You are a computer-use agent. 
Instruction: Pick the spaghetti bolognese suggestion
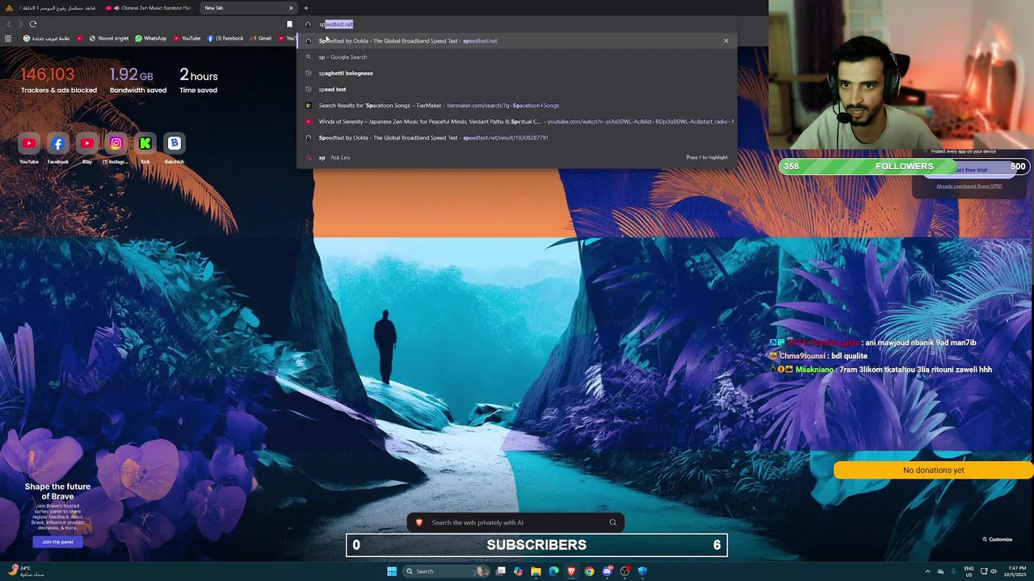[517, 73]
